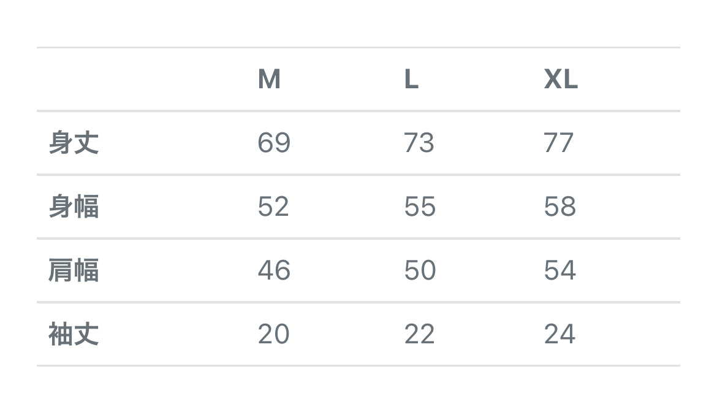
Task: Click the M 身丈 value 69
Action: 274,143
